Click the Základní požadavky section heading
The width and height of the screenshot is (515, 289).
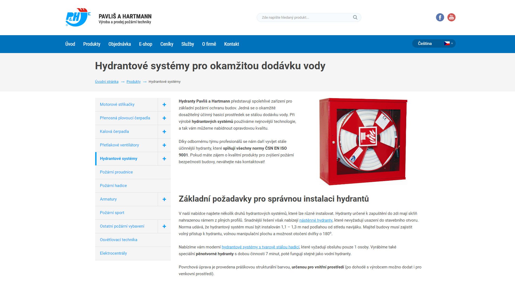click(273, 199)
